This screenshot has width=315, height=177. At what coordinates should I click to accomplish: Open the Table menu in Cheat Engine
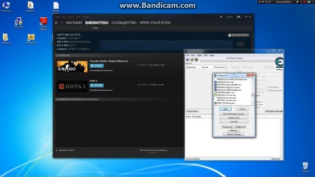[x=199, y=55]
